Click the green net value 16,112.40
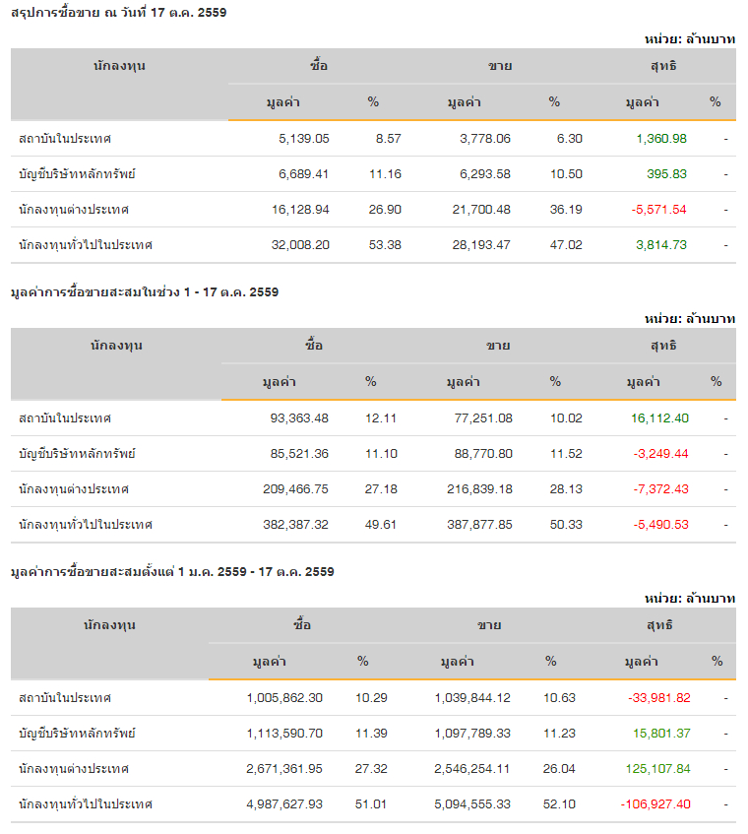This screenshot has width=748, height=834. [x=659, y=418]
